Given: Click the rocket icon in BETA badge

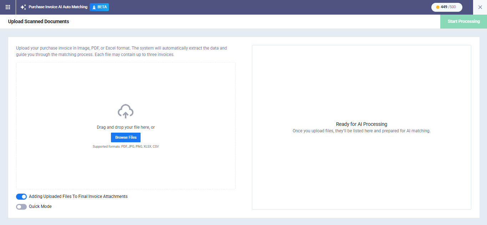Looking at the screenshot, I should click(94, 7).
